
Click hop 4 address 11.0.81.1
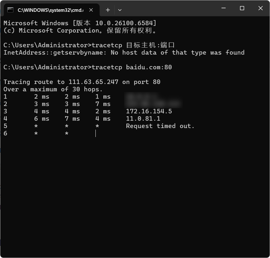[143, 118]
